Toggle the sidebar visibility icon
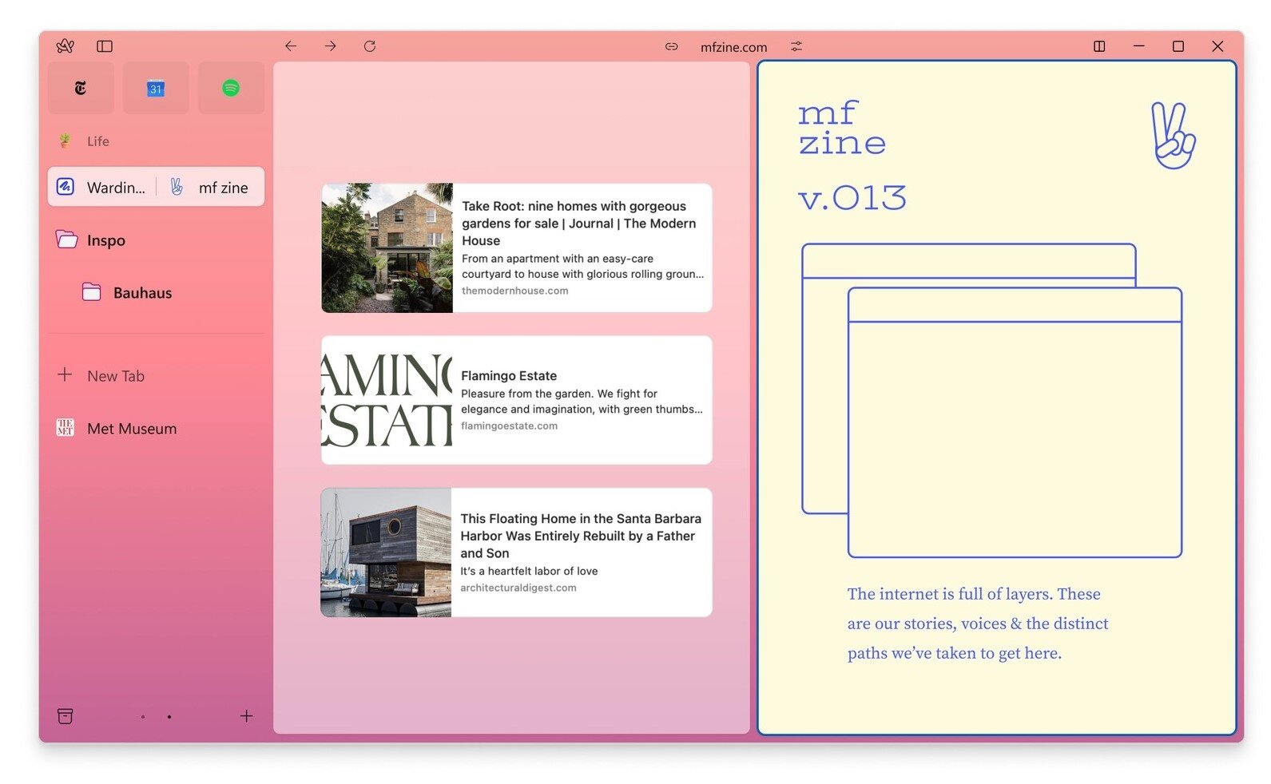1271x784 pixels. [x=105, y=46]
